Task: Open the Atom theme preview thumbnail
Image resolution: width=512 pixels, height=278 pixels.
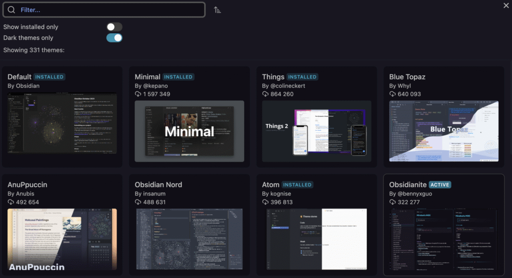Action: pos(316,239)
